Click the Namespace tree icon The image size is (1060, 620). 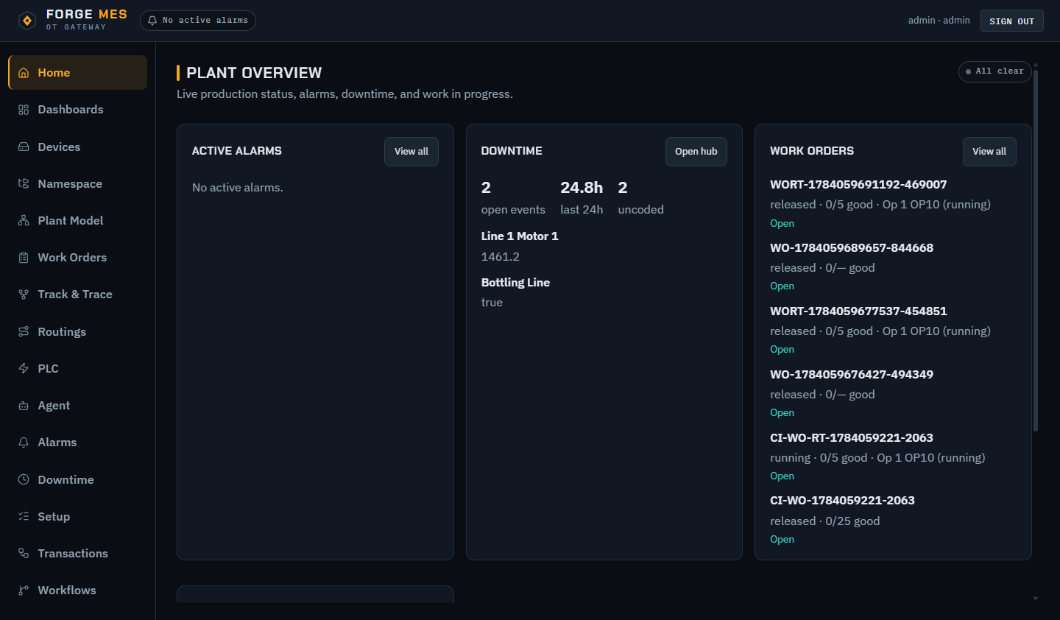point(24,184)
